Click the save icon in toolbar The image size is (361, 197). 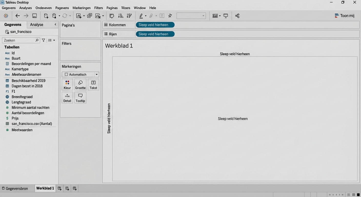[x=35, y=16]
